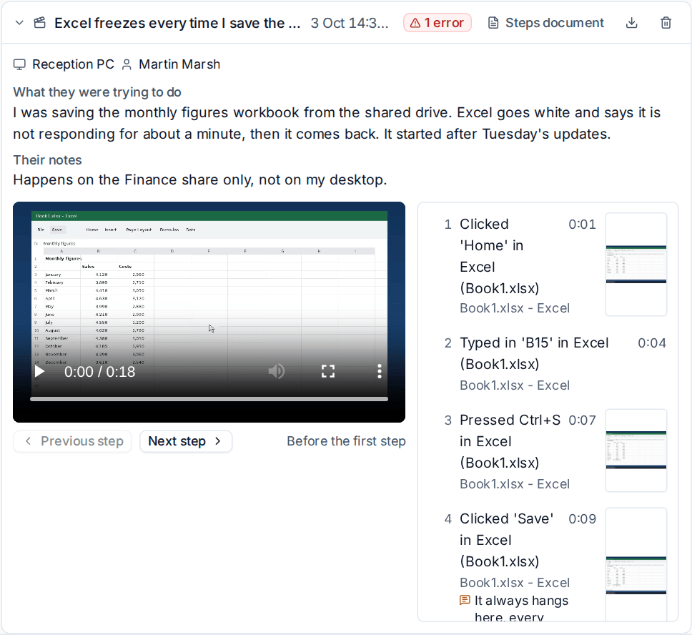
Task: Click the '0:01' timestamp of step 1
Action: [582, 225]
